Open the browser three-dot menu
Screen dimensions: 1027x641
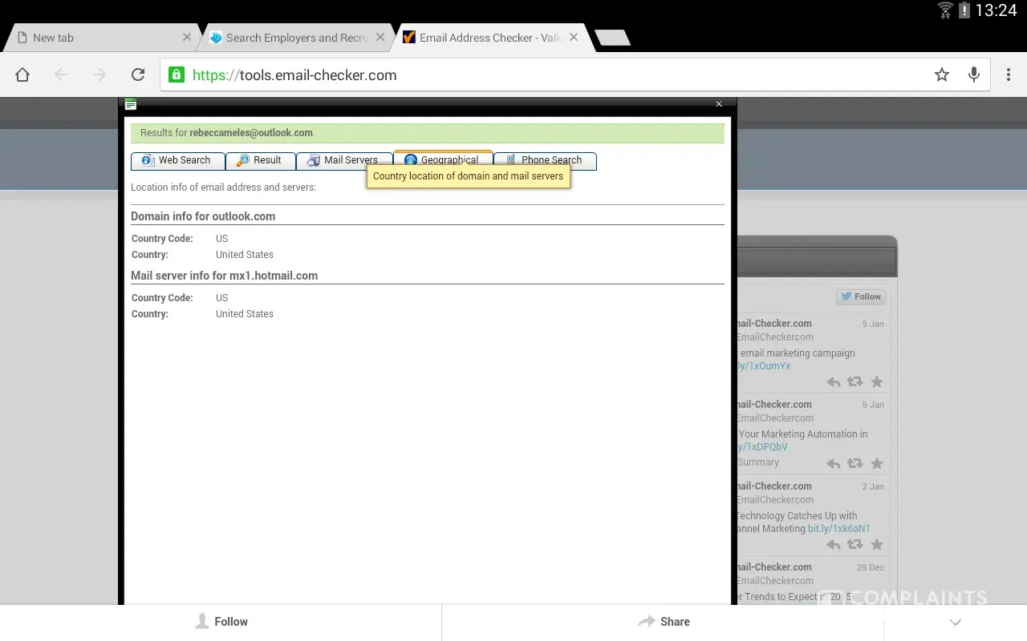(1009, 75)
